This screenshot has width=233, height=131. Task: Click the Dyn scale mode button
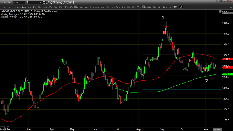[2, 129]
